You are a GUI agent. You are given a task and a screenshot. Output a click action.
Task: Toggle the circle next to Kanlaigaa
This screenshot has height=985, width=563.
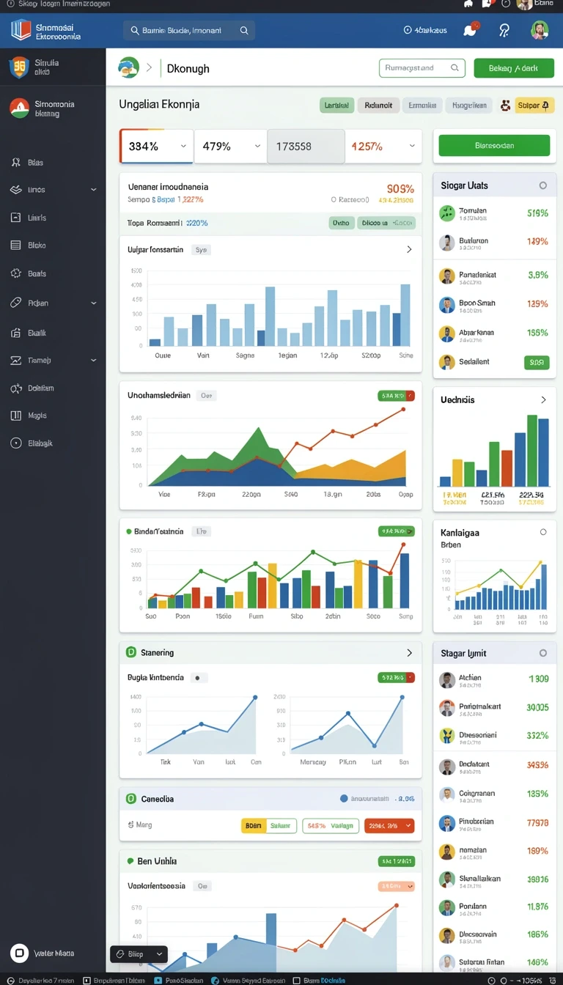coord(543,533)
